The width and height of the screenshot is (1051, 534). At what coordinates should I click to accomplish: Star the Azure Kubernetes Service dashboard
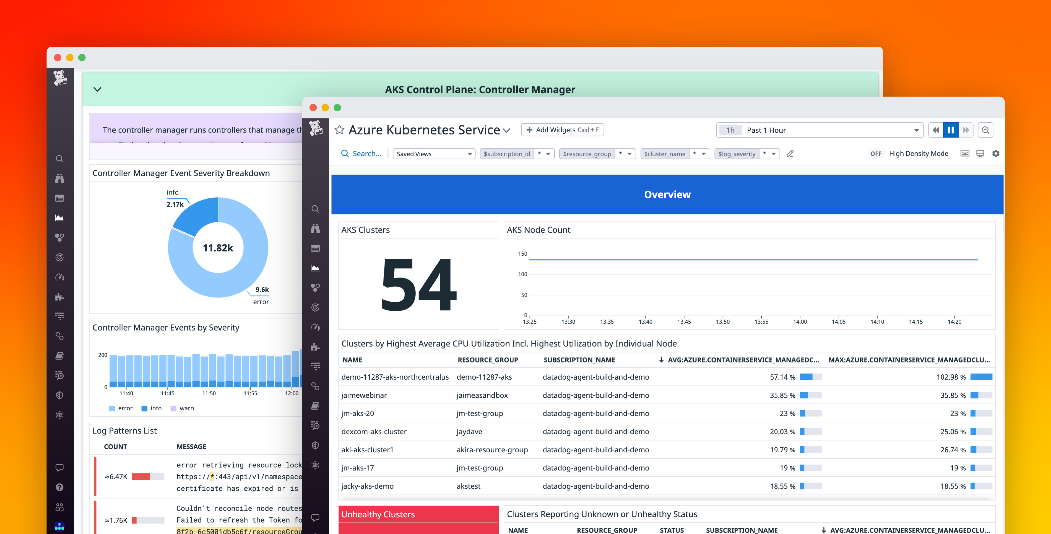339,129
